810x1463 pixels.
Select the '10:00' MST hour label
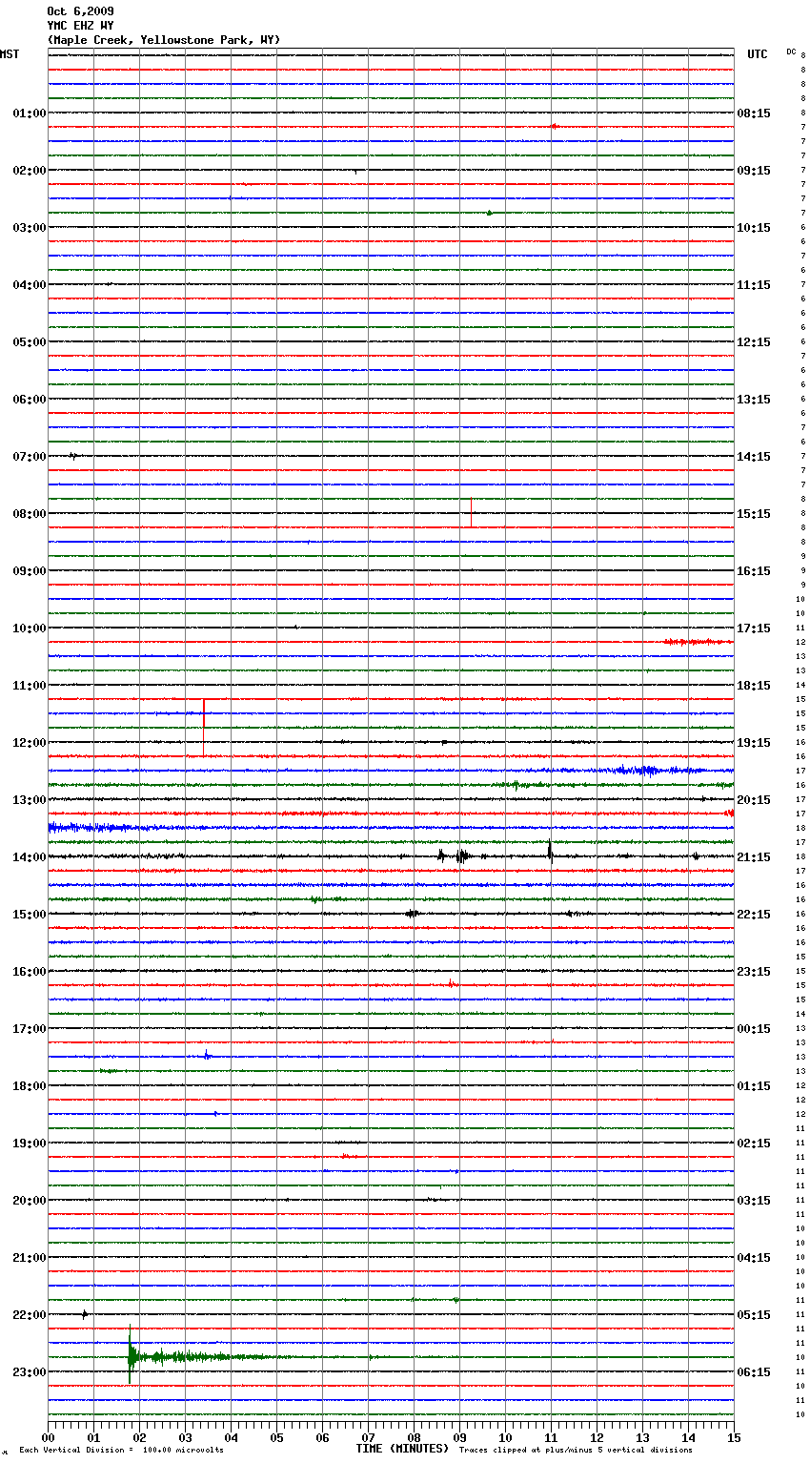pyautogui.click(x=30, y=628)
